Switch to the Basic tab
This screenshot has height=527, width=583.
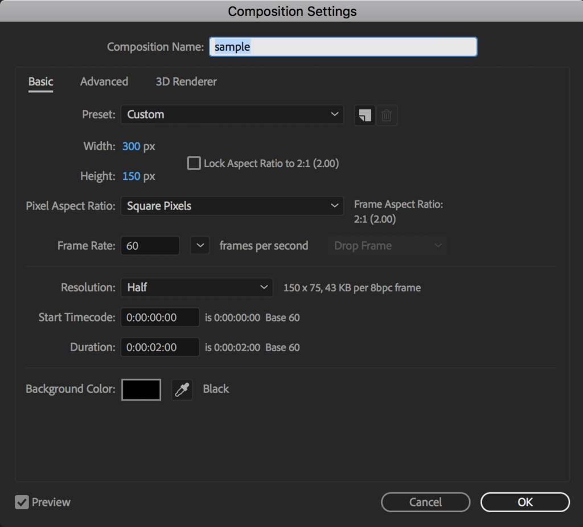coord(41,82)
